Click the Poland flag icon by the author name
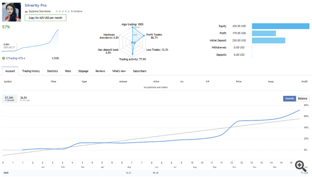 coord(26,12)
